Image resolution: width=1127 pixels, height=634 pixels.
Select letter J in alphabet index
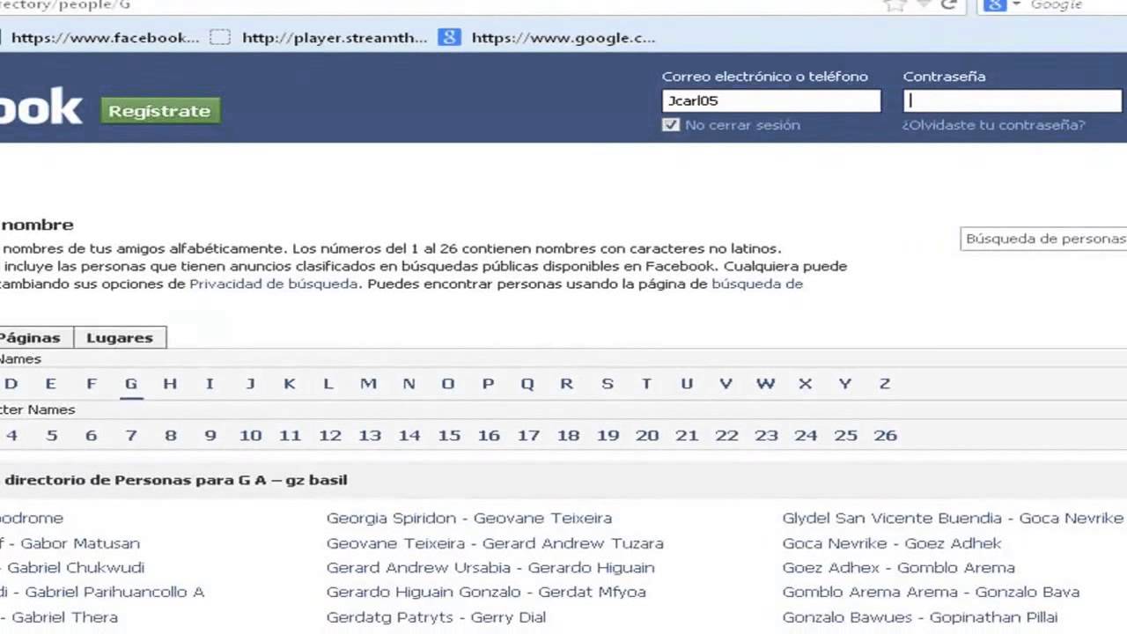(250, 384)
